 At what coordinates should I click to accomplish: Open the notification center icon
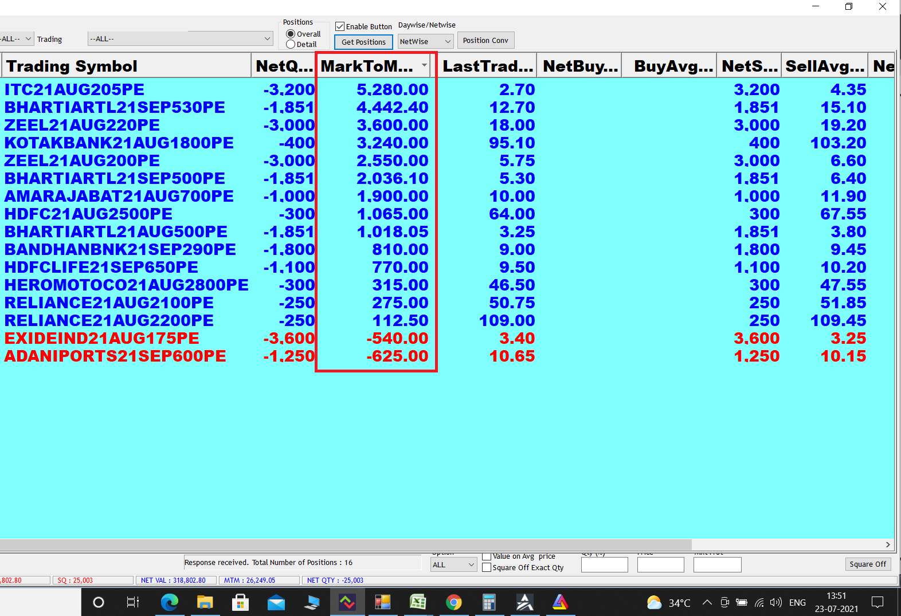click(878, 602)
